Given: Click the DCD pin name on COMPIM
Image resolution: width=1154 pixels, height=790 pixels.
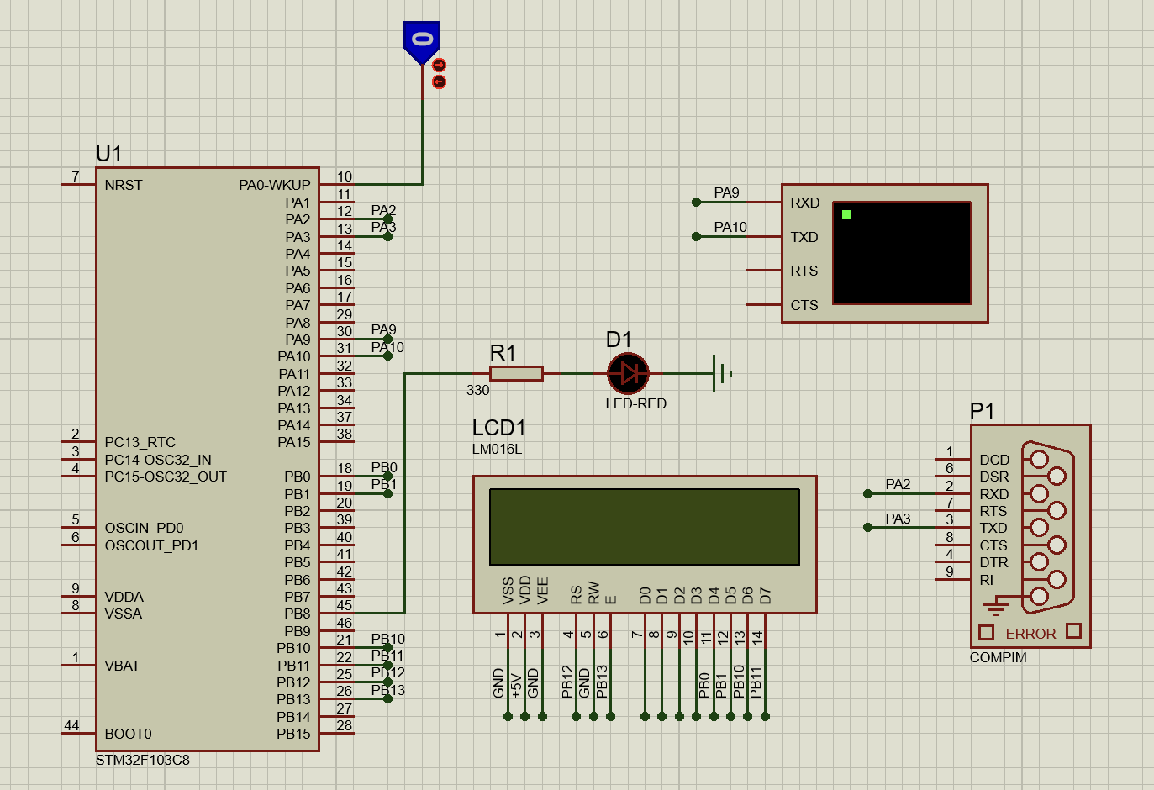Looking at the screenshot, I should coord(994,460).
